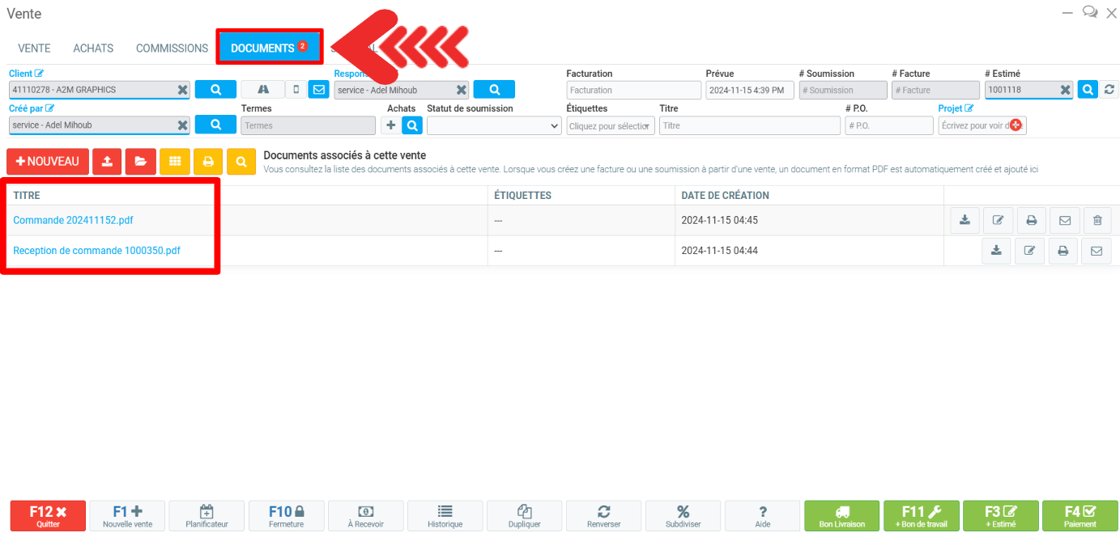
Task: Edit the Reception de commande document
Action: click(1029, 251)
